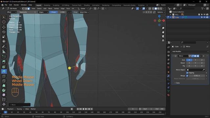The height and width of the screenshot is (118, 210).
Task: Adjust the Shape 0.500 slider
Action: (x=57, y=12)
